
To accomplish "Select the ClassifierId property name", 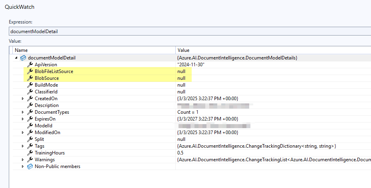I will coord(46,92).
